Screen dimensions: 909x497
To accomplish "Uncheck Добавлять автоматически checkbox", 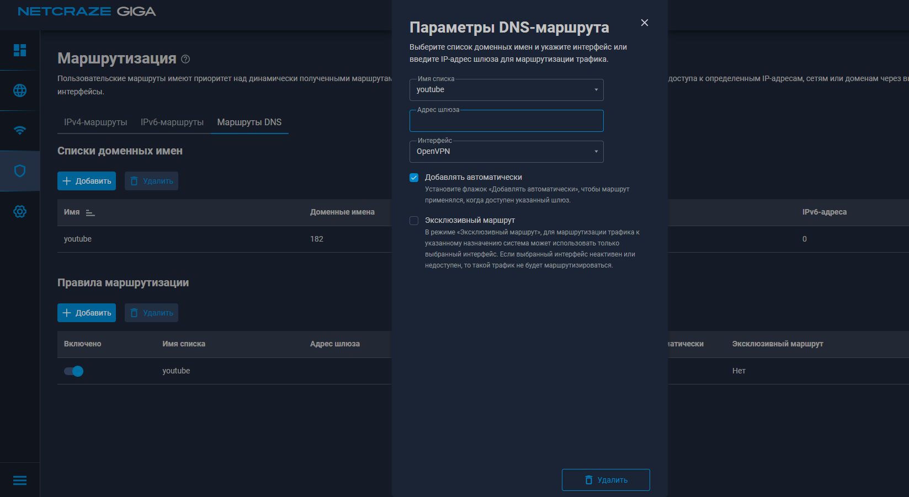I will point(414,178).
